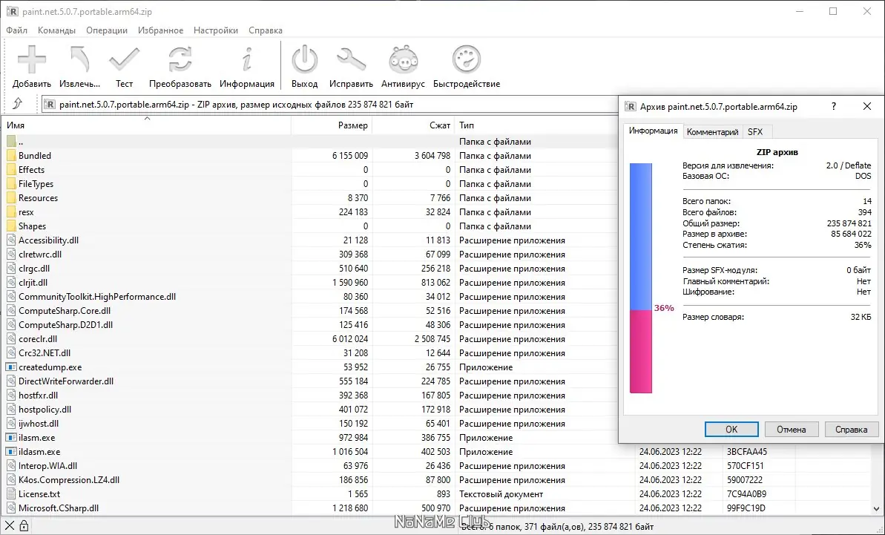Click the Bundled folder icon

[x=11, y=156]
